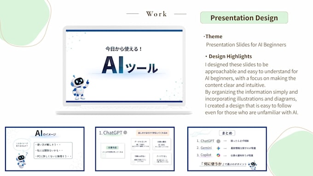
Task: Click the Gemini sparkle icon in the まとめ slide
Action: coord(218,148)
